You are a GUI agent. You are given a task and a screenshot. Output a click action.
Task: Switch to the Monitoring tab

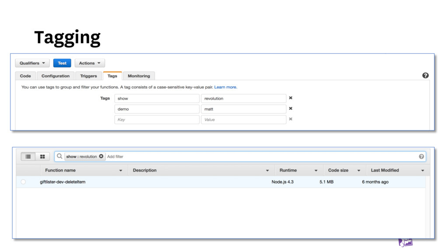coord(139,76)
